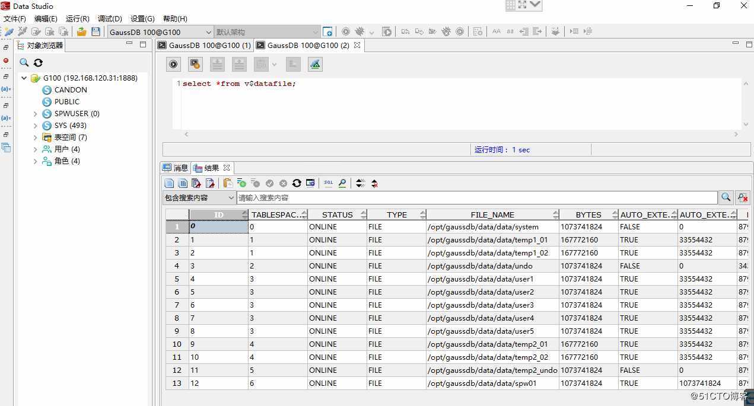Click the SQL formatting icon in main toolbar
754x406 pixels.
pyautogui.click(x=478, y=32)
